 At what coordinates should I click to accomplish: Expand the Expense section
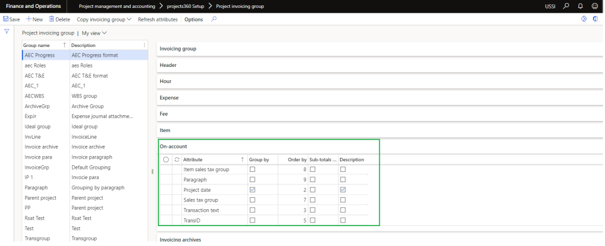tap(169, 97)
